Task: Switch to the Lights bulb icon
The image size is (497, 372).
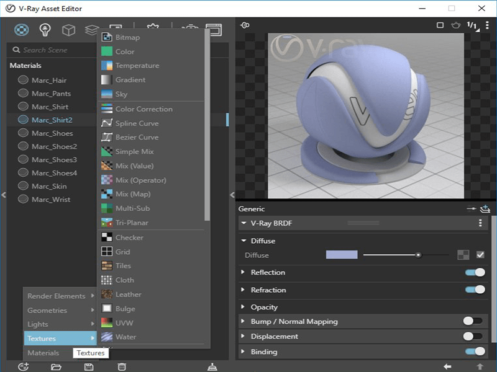Action: (45, 29)
